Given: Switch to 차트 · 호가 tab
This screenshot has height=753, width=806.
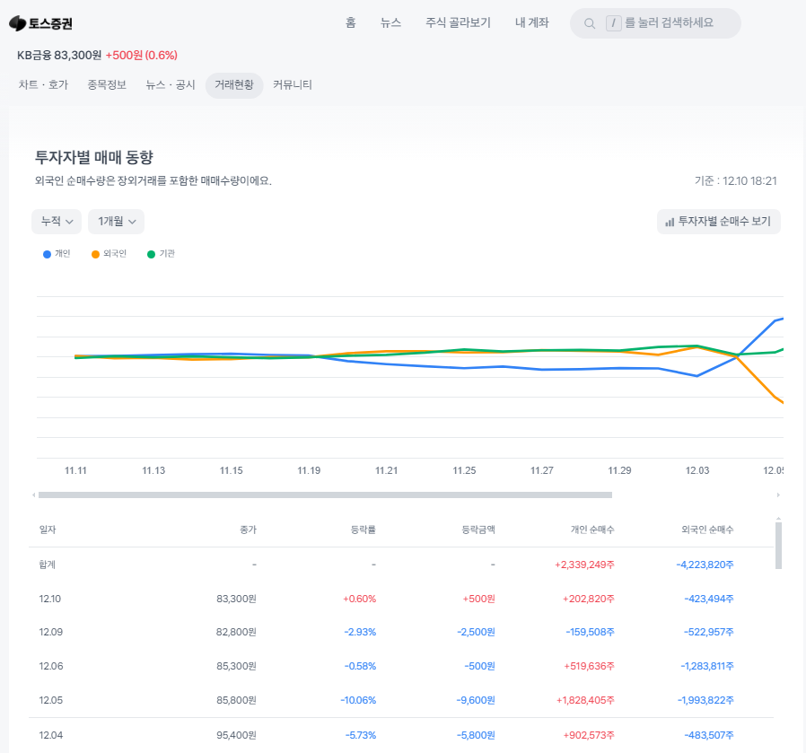Looking at the screenshot, I should click(43, 84).
